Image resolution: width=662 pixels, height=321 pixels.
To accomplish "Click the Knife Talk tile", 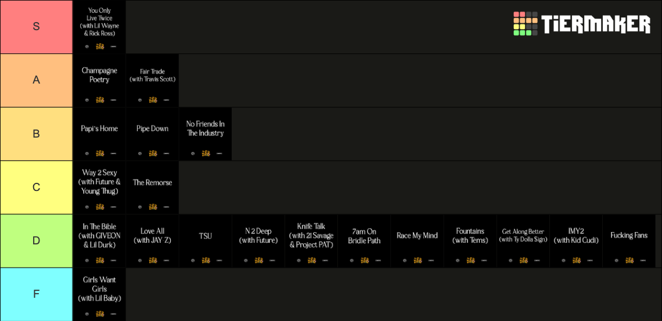I will [311, 241].
